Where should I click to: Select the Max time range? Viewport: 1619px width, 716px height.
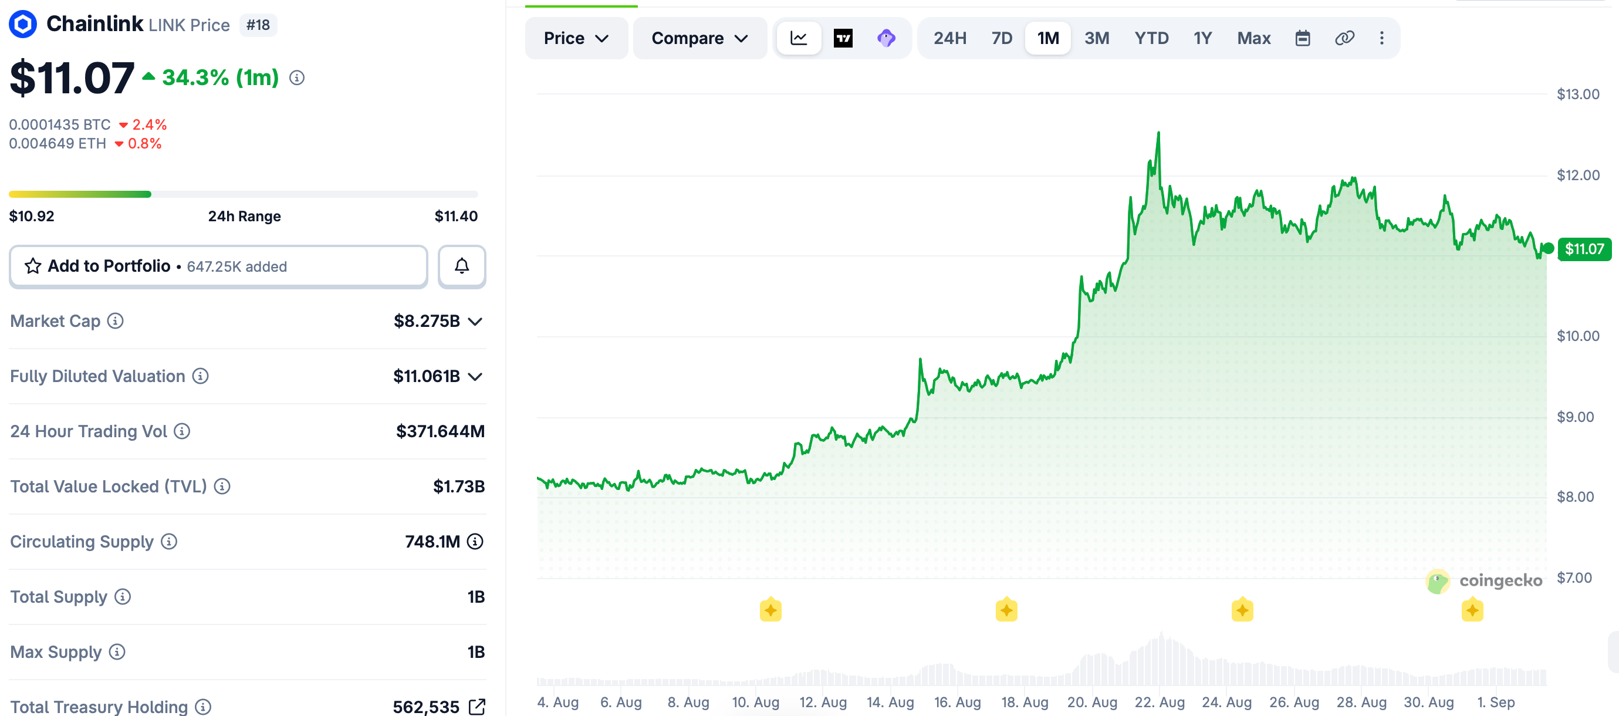(1254, 38)
